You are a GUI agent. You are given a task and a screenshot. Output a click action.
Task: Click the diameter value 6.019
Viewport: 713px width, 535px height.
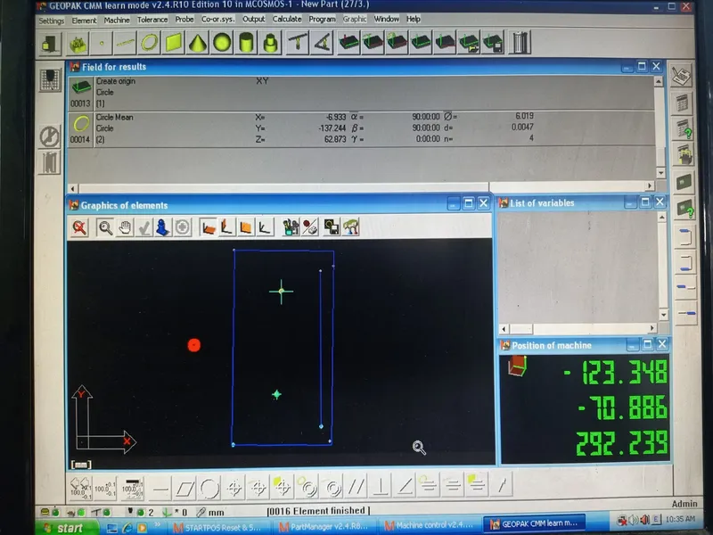(x=524, y=116)
